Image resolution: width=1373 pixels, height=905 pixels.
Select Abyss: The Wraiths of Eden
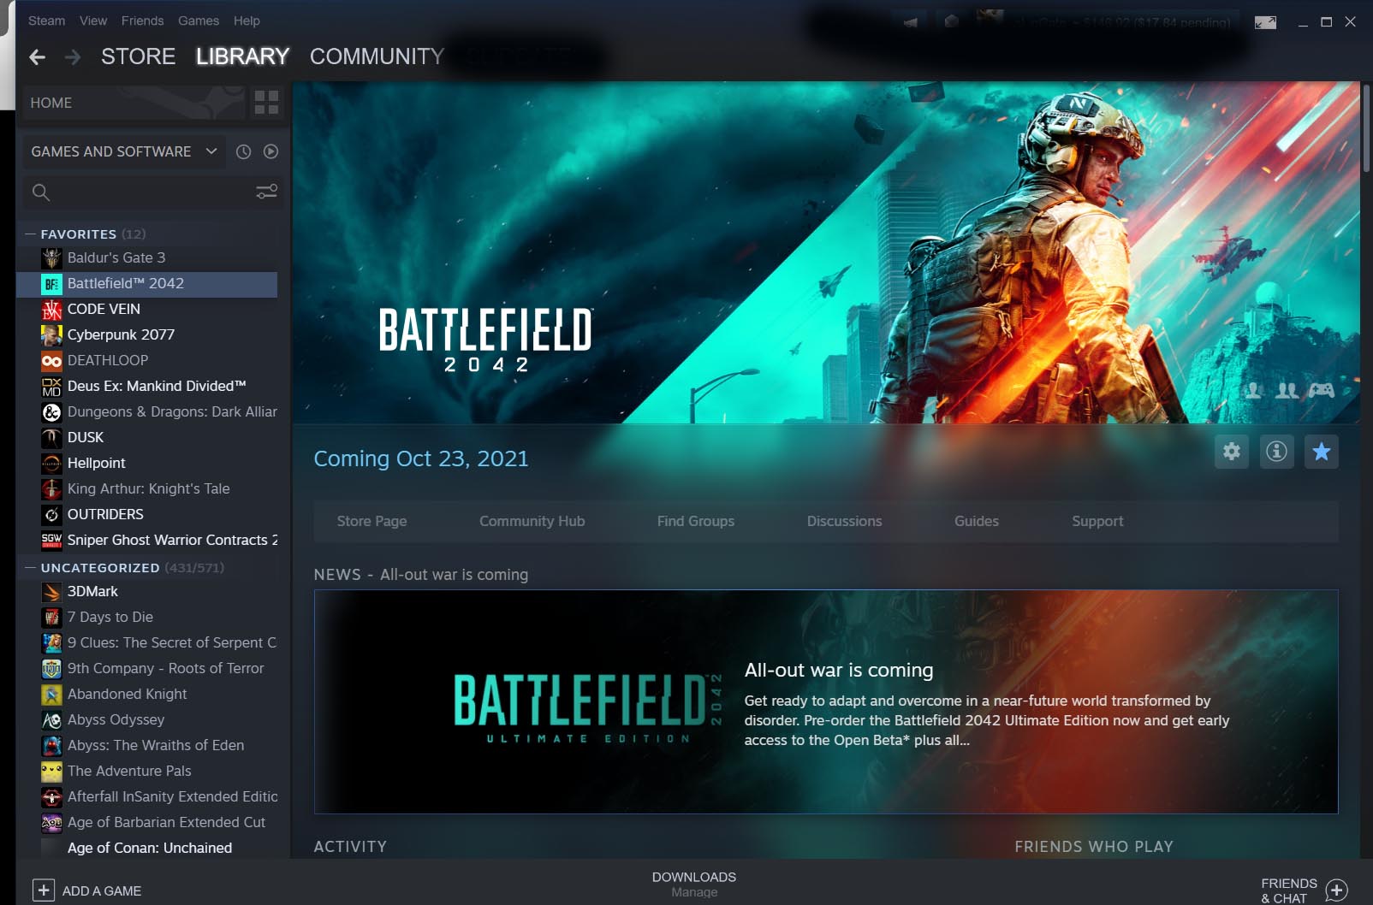point(146,745)
